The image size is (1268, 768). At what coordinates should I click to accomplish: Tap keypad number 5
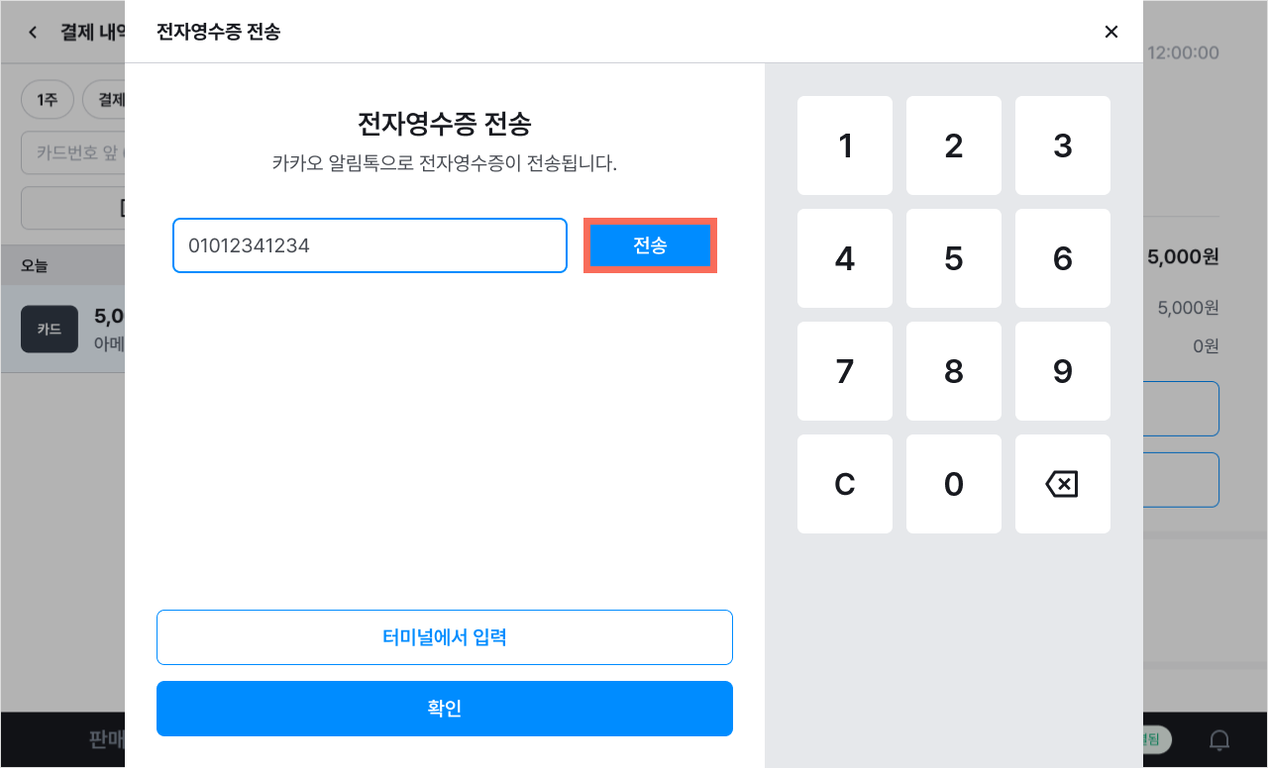tap(954, 258)
